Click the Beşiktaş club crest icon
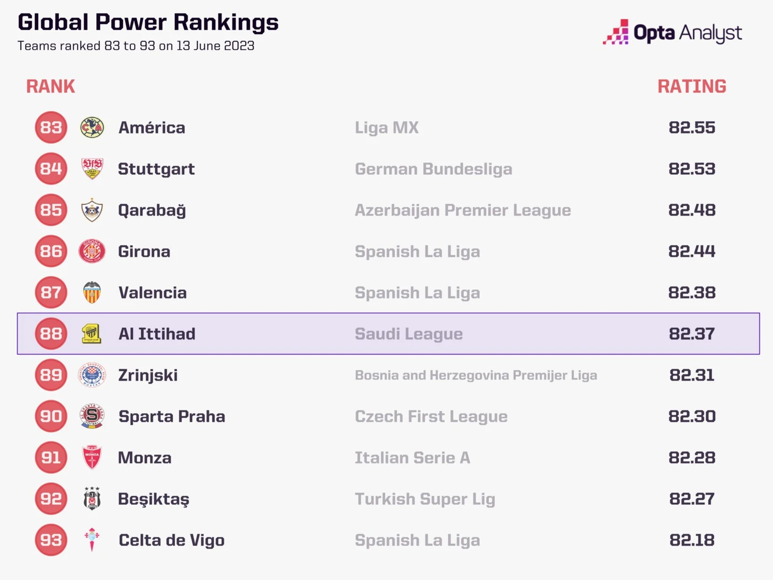This screenshot has height=580, width=773. click(92, 499)
